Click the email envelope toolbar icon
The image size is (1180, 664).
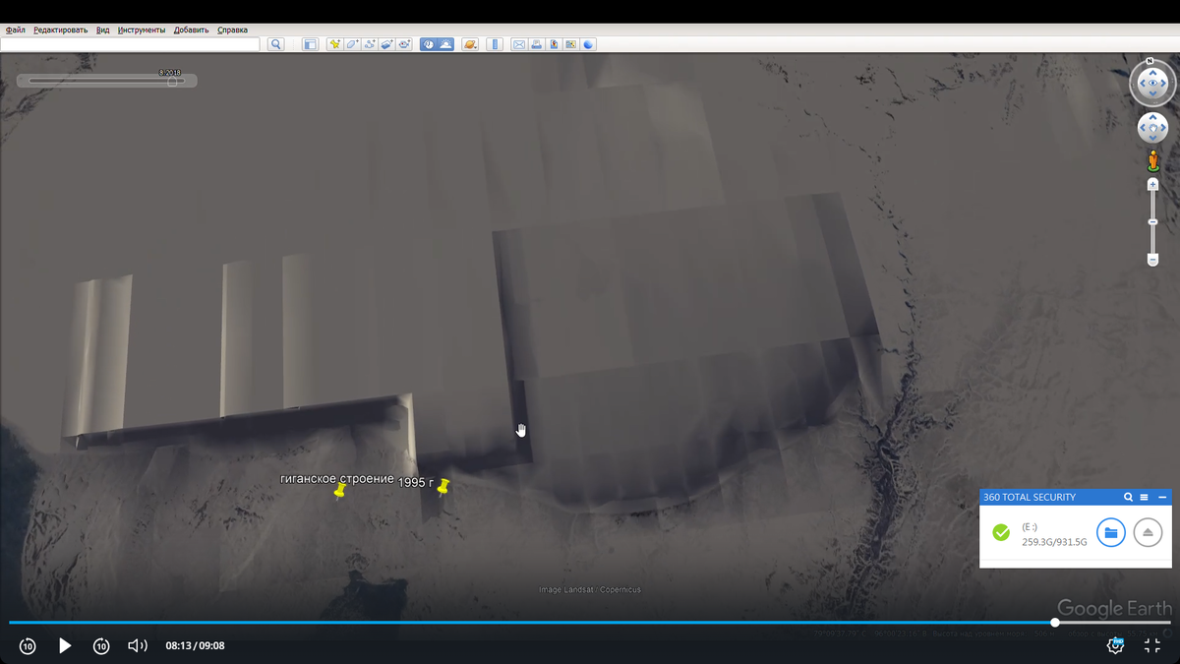click(x=519, y=44)
